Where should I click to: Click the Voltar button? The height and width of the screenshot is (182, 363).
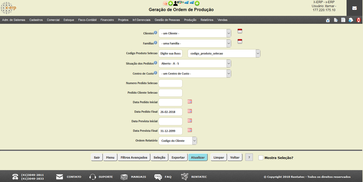pos(235,157)
